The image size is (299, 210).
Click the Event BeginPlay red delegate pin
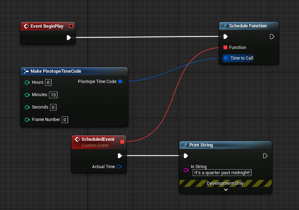coord(71,26)
